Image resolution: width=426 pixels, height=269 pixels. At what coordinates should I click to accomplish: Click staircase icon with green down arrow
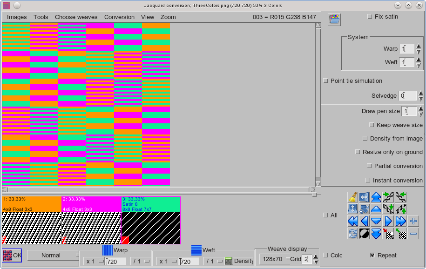(388, 209)
